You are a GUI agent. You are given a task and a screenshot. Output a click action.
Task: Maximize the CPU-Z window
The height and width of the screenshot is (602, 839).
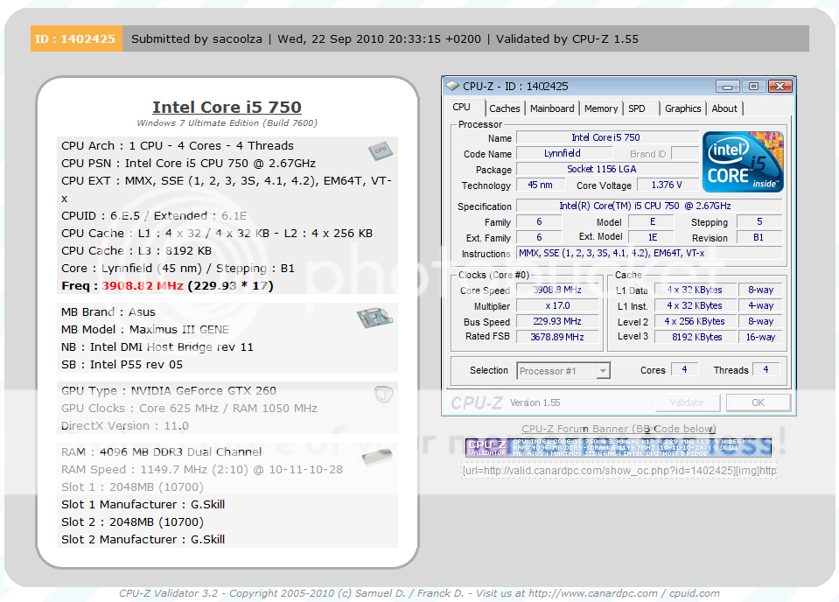coord(752,87)
